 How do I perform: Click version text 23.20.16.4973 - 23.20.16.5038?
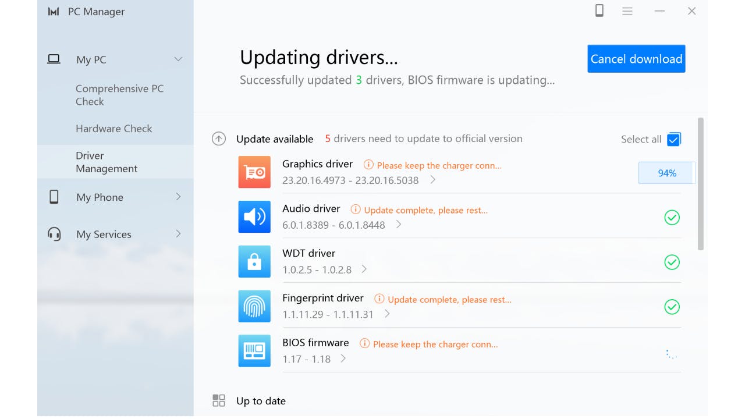[x=350, y=180]
